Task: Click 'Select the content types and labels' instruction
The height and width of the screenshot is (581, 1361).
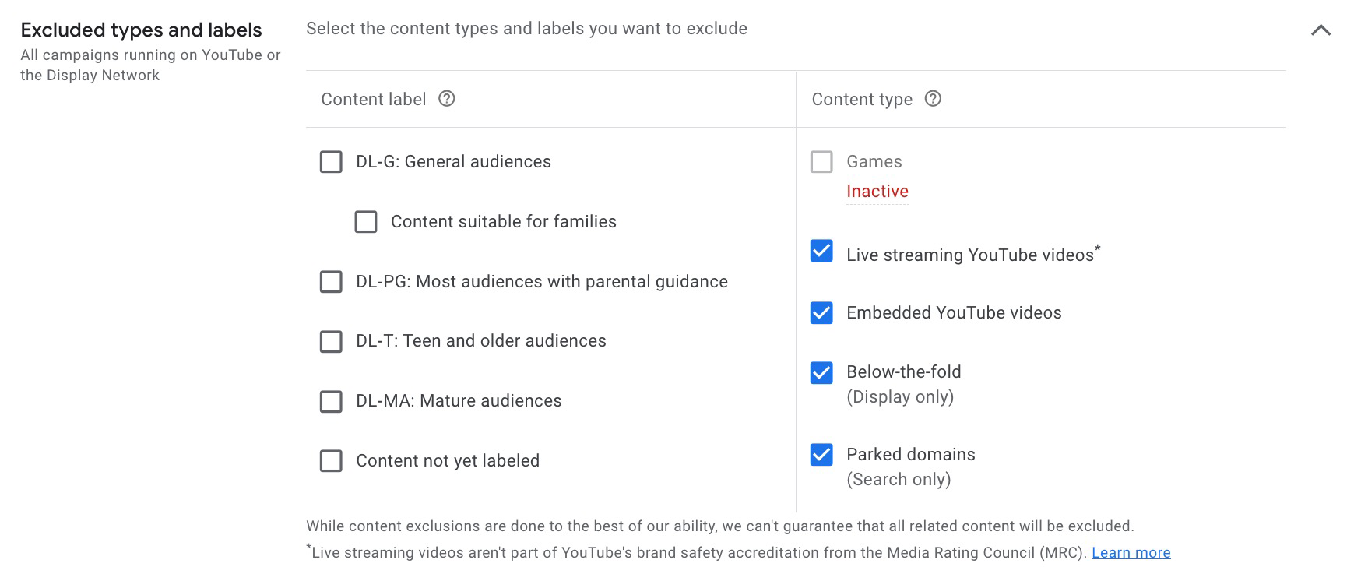Action: pos(526,29)
